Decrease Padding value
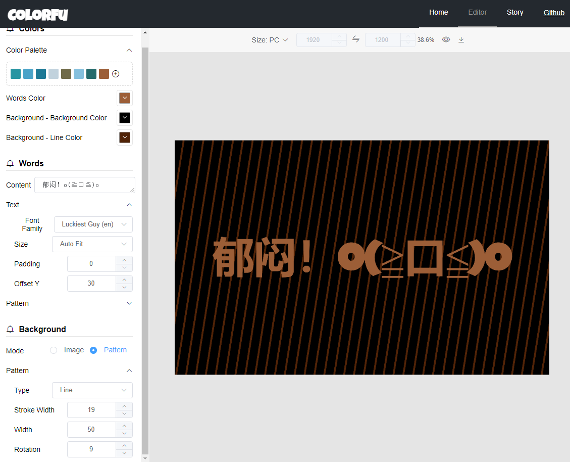570x462 pixels. [x=124, y=267]
